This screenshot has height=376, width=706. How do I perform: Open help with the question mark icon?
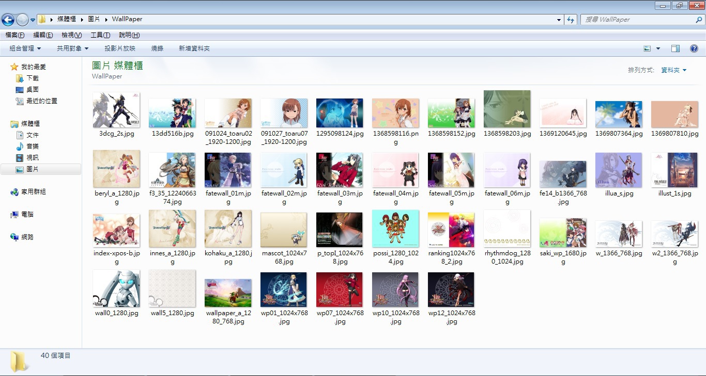pyautogui.click(x=694, y=48)
